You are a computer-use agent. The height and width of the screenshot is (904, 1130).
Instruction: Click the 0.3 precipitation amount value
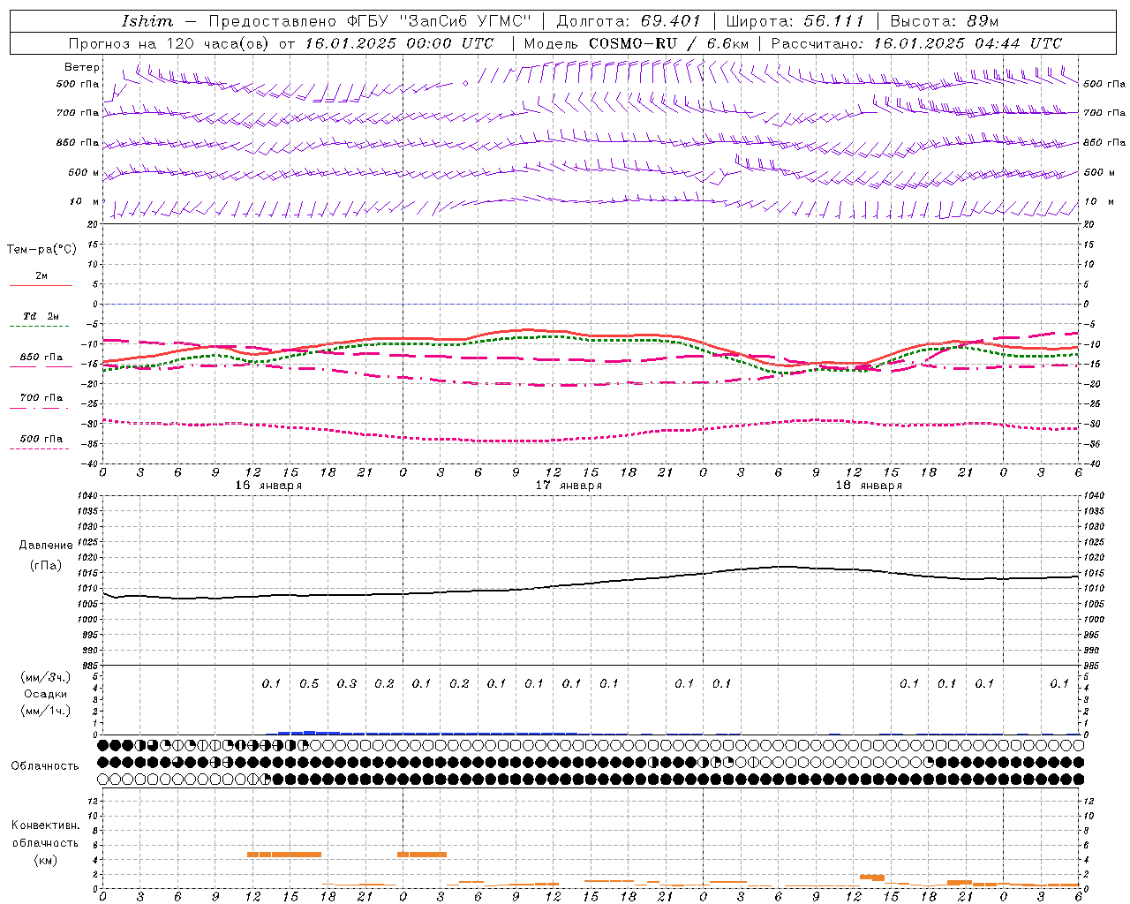click(347, 684)
